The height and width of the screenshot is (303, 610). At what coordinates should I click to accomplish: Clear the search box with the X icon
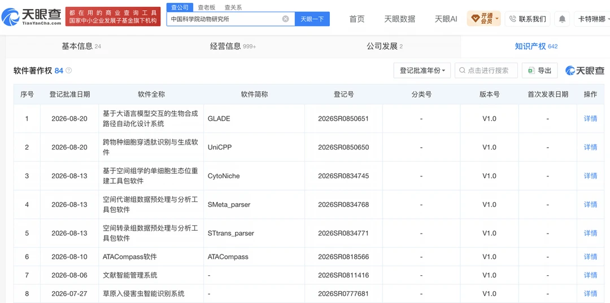coord(286,19)
